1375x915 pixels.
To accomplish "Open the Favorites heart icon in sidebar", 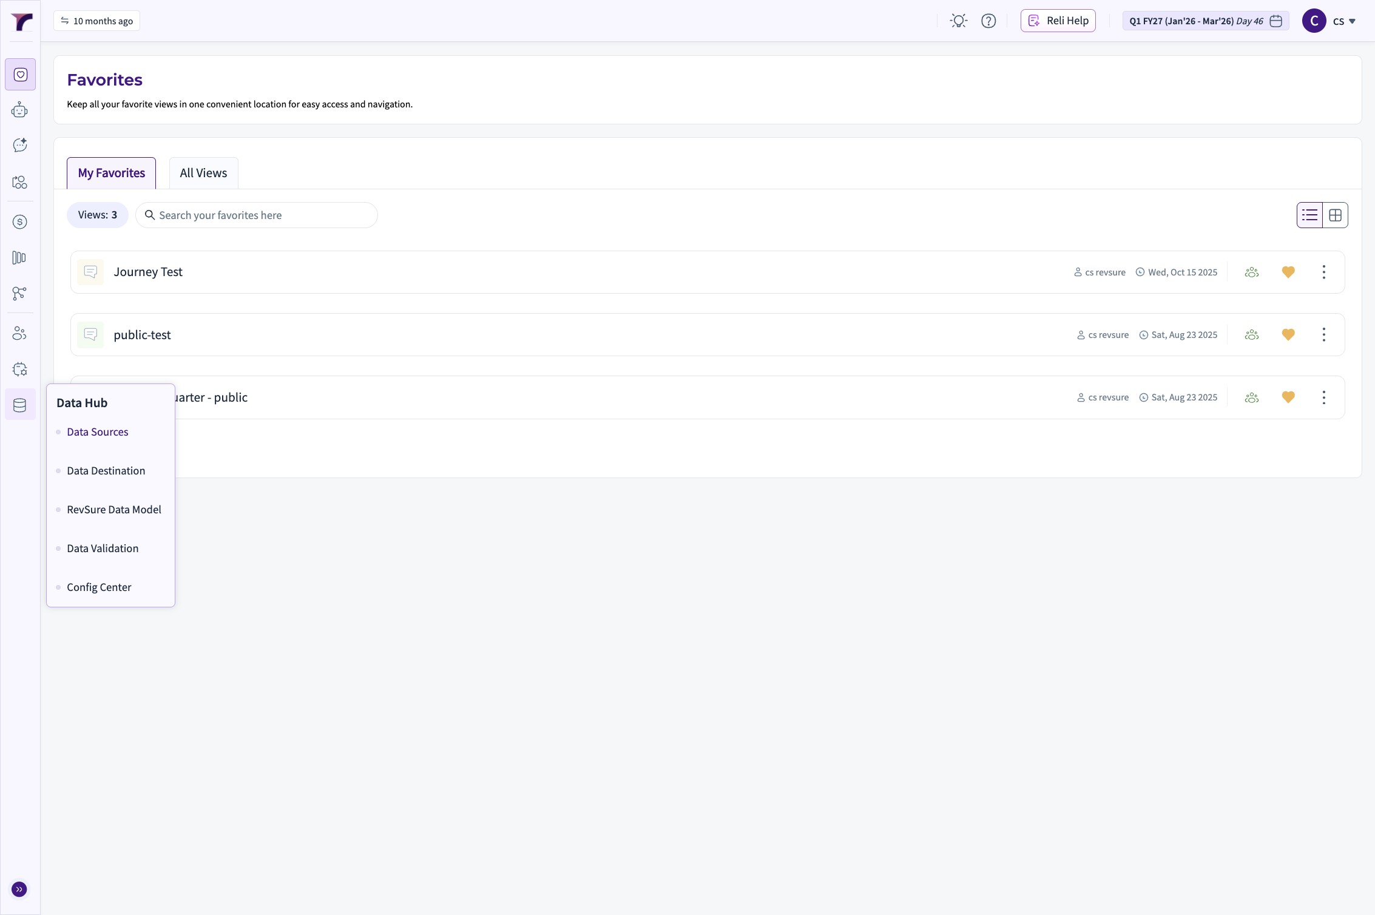I will pos(20,75).
